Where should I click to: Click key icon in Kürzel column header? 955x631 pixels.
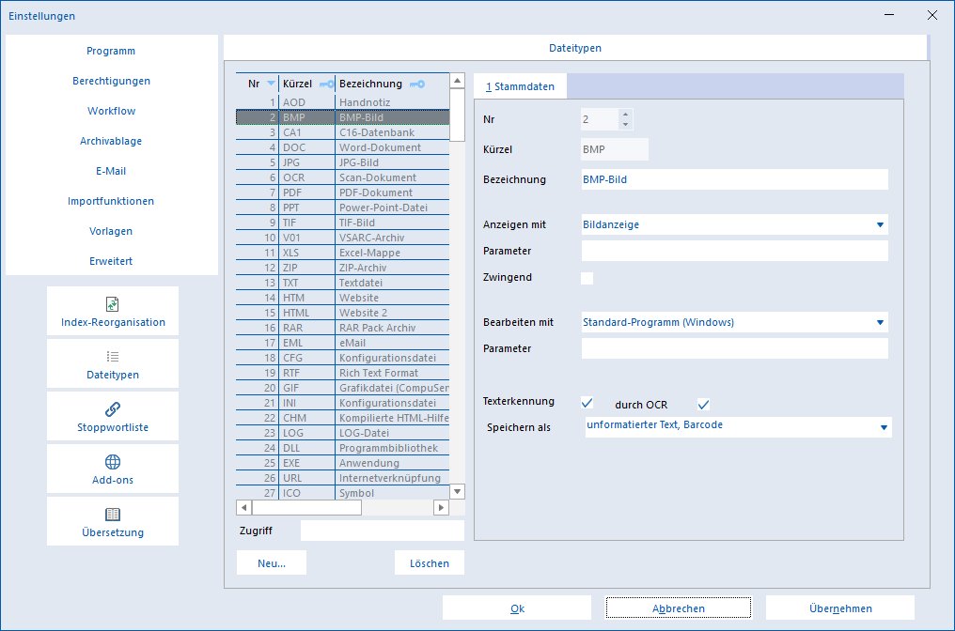tap(326, 84)
